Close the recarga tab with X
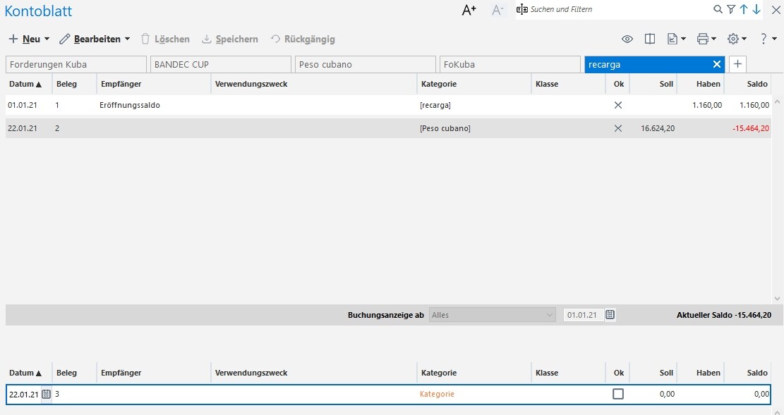Image resolution: width=784 pixels, height=415 pixels. (716, 64)
